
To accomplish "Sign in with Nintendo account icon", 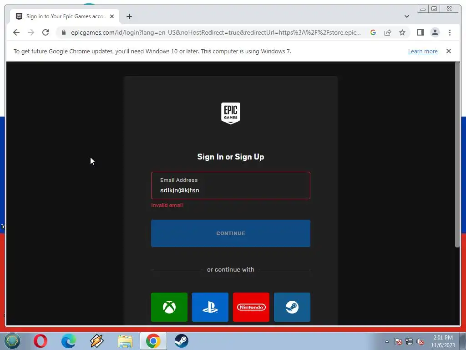I will coord(251,307).
